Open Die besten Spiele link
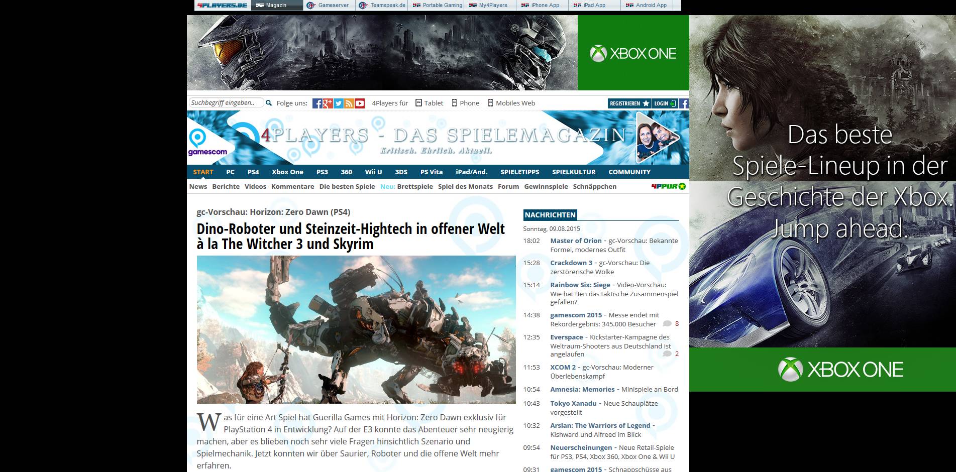 (347, 186)
